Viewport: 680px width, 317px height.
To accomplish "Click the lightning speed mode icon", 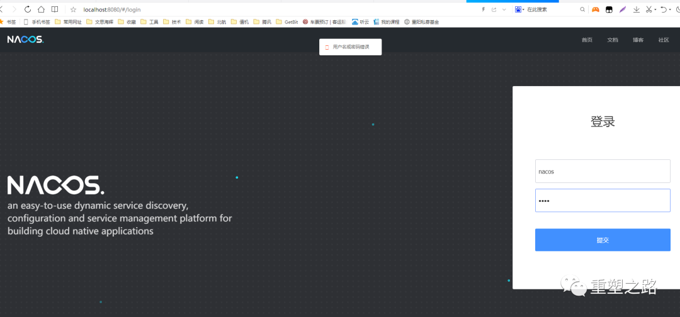I will coord(484,9).
